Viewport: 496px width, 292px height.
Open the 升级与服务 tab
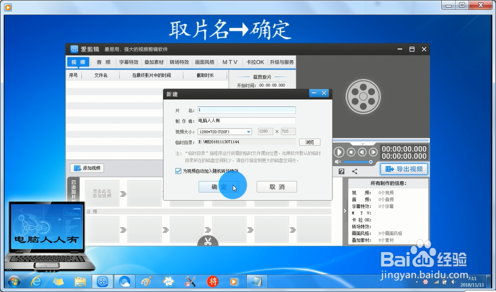pyautogui.click(x=282, y=62)
